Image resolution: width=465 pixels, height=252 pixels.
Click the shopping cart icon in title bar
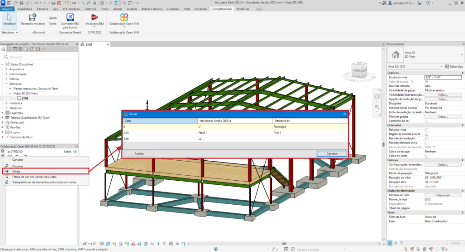(419, 3)
